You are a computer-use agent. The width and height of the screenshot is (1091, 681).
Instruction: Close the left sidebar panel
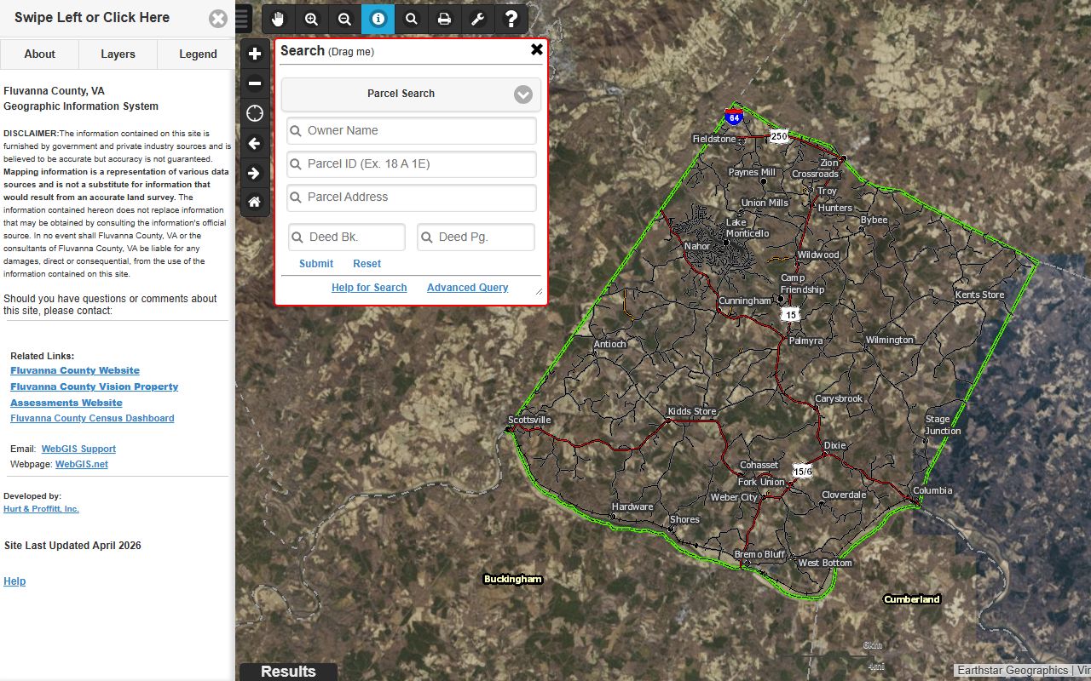click(x=218, y=19)
